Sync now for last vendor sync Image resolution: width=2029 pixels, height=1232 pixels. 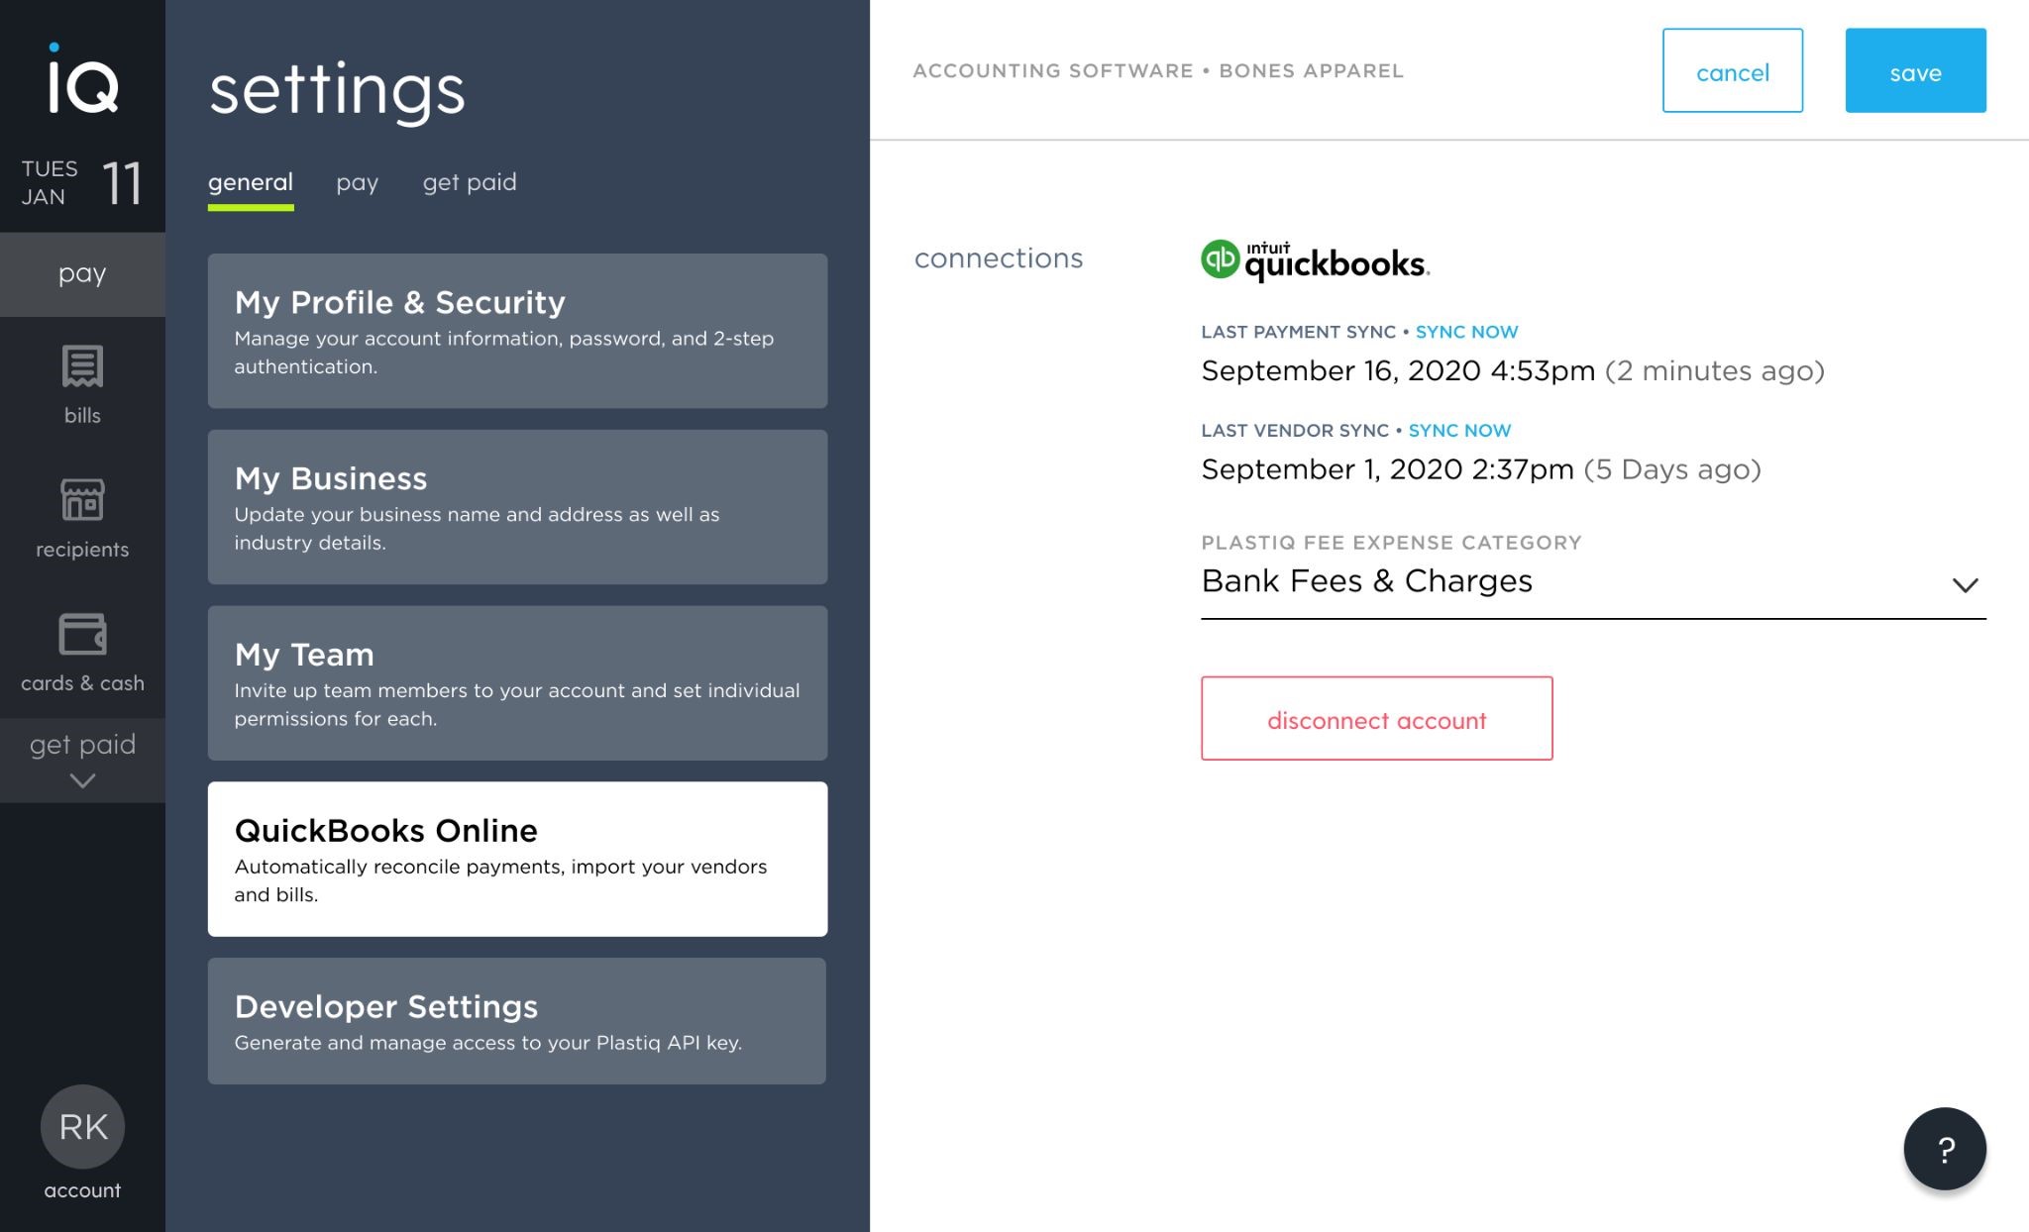(x=1459, y=431)
